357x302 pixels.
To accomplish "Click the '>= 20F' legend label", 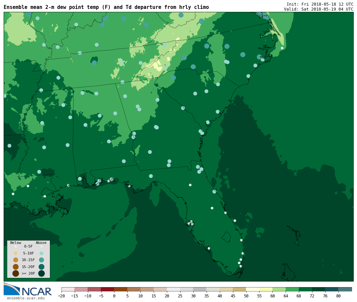I will point(28,273).
